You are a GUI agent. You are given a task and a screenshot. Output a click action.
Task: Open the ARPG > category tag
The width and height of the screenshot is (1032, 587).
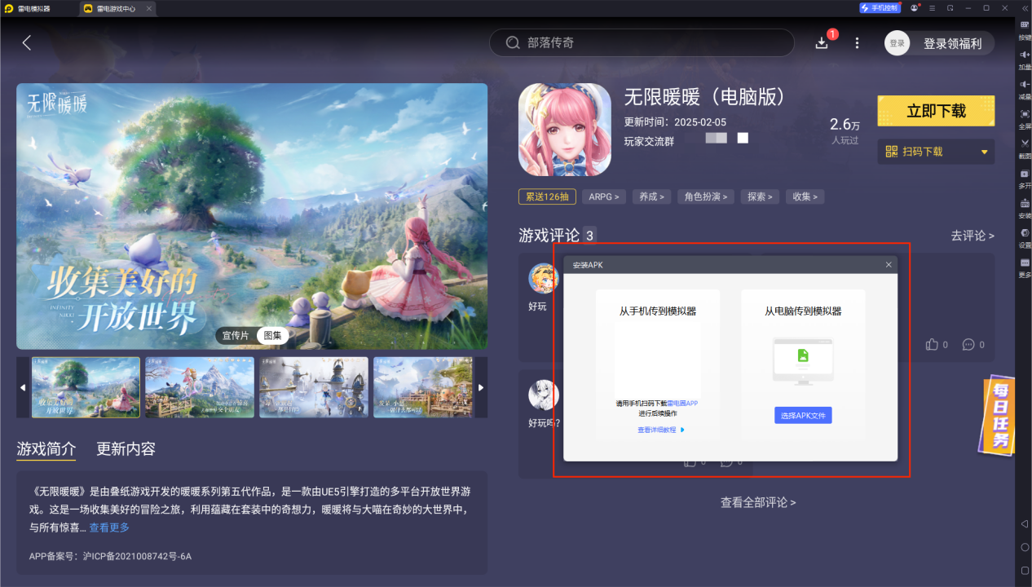pos(604,196)
